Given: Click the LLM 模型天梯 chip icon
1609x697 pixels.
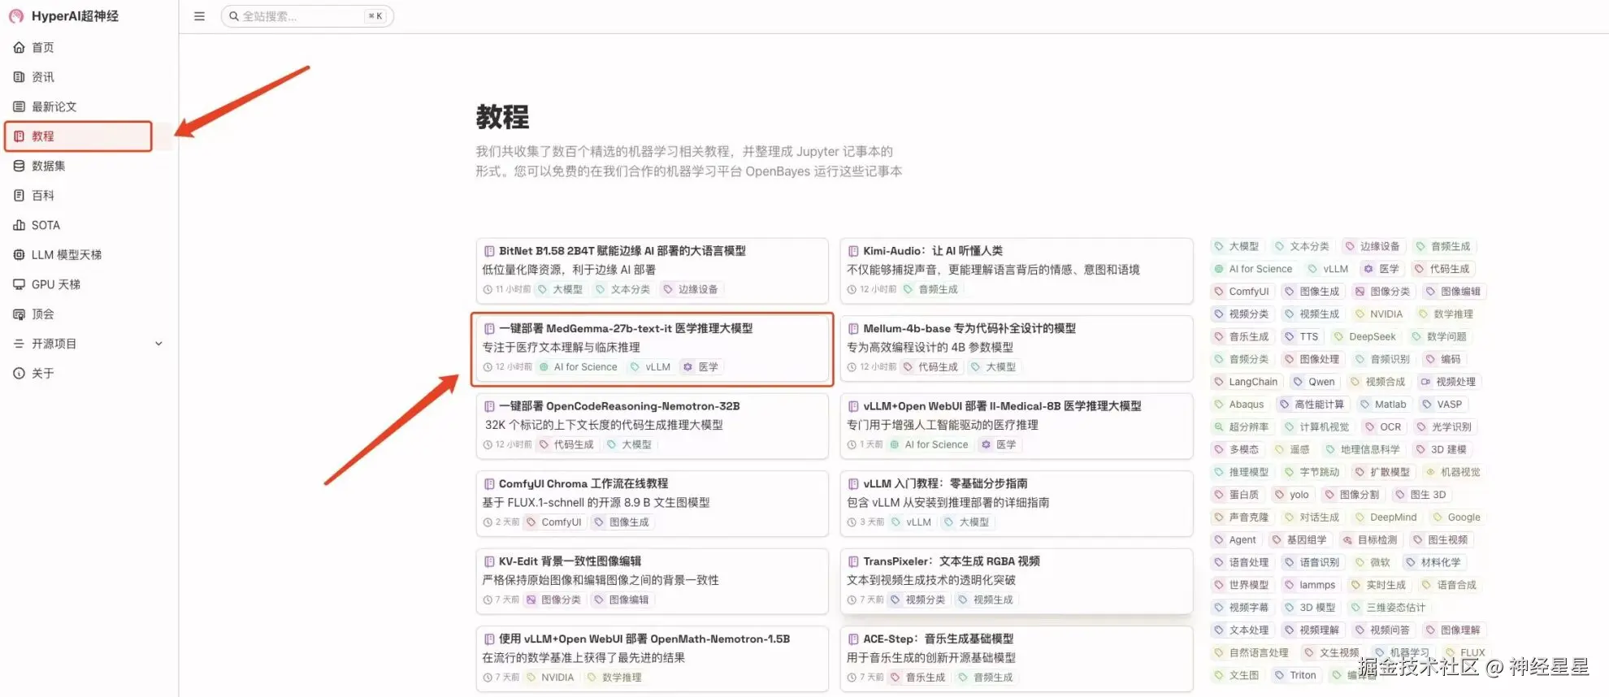Looking at the screenshot, I should (x=19, y=255).
